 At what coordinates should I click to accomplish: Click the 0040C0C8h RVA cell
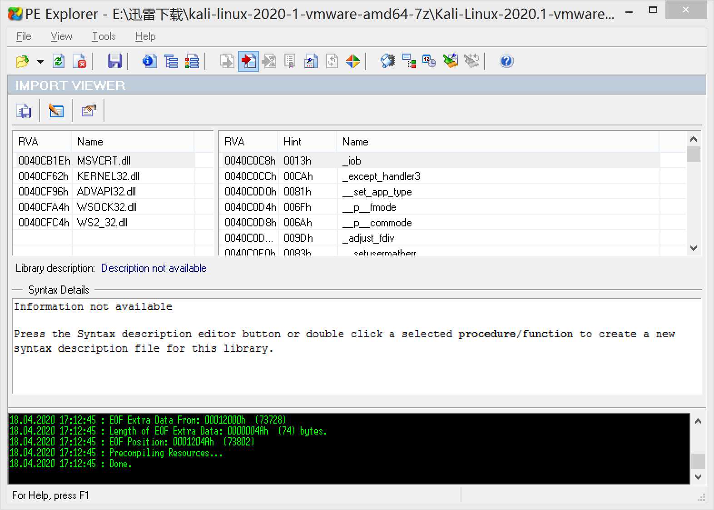(250, 160)
